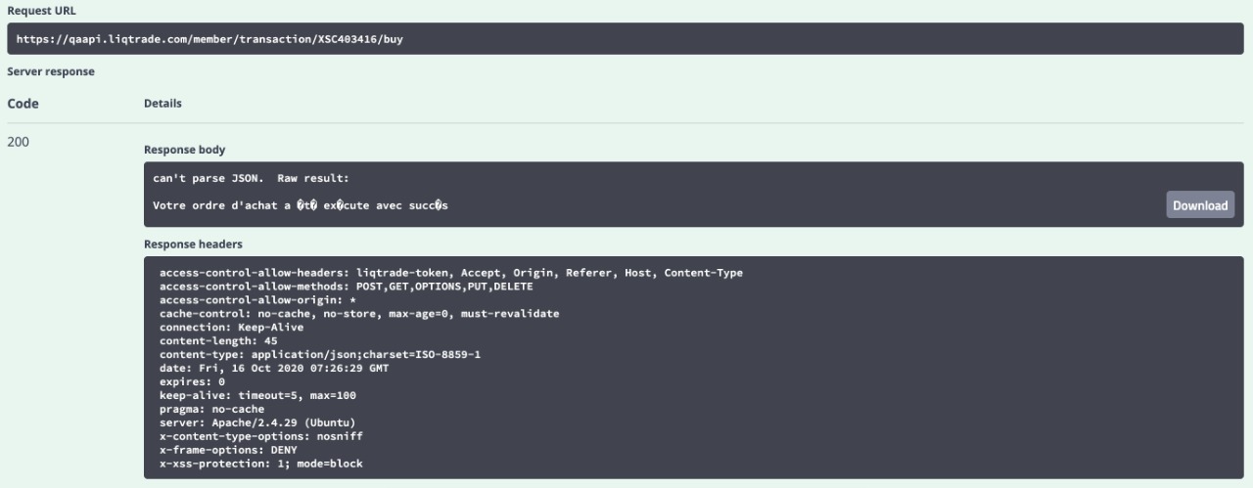The image size is (1253, 488).
Task: Click the access-control-allow-methods header line
Action: 346,287
